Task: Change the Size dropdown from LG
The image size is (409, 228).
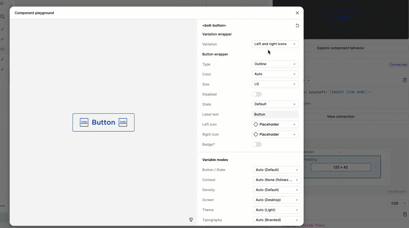Action: point(275,84)
